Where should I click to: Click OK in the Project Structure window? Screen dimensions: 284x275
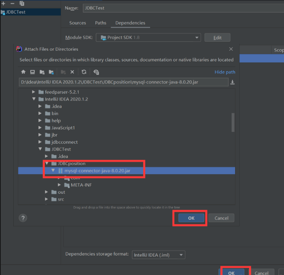(231, 272)
